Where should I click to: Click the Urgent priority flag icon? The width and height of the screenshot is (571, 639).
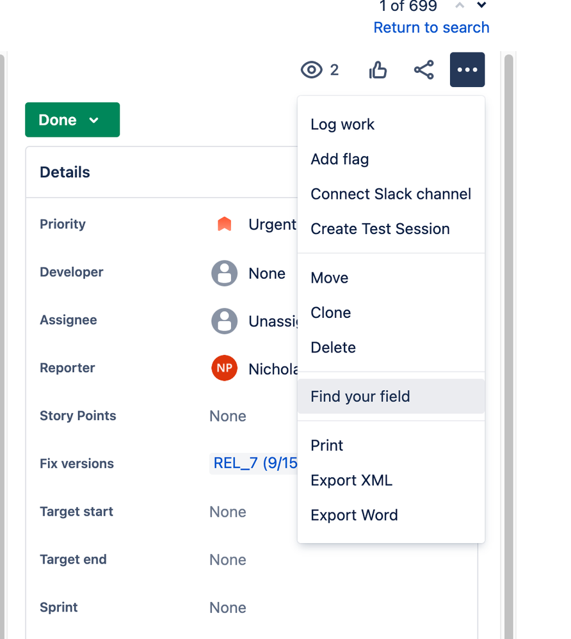pyautogui.click(x=224, y=224)
